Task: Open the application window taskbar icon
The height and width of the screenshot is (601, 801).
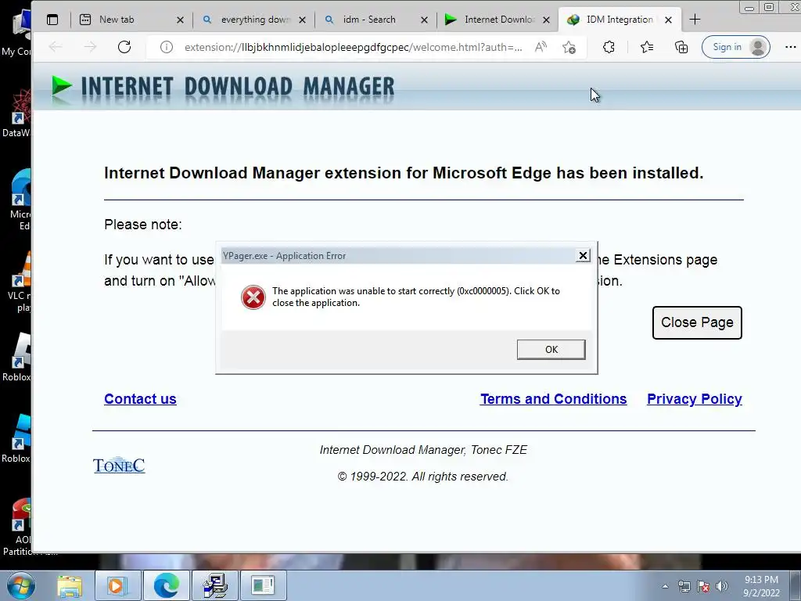Action: point(264,585)
